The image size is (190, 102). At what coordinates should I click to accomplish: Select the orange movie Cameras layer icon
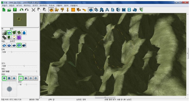[79, 10]
